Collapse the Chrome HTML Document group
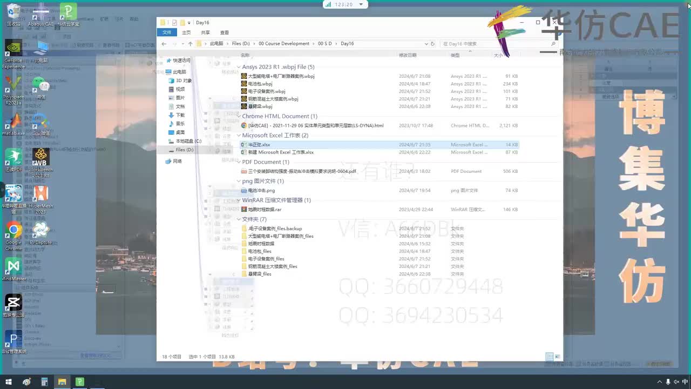This screenshot has width=691, height=389. [x=239, y=116]
